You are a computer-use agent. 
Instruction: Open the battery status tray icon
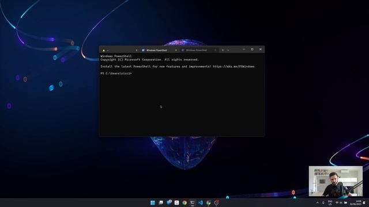346,203
